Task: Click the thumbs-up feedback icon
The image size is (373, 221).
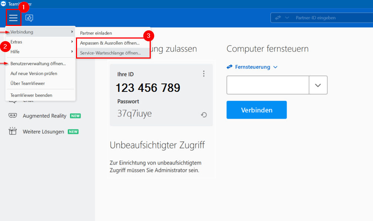Action: pyautogui.click(x=29, y=18)
